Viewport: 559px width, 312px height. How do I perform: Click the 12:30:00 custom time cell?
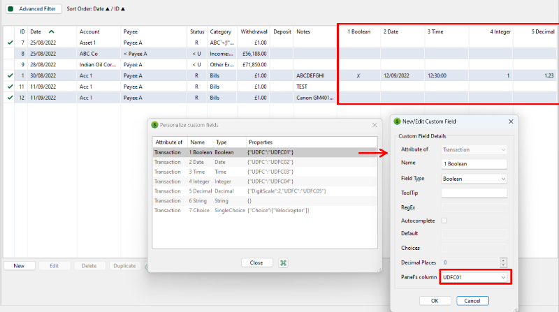point(447,75)
